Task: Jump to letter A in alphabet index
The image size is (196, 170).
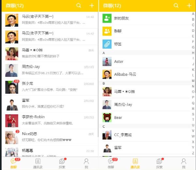Action: pyautogui.click(x=193, y=14)
